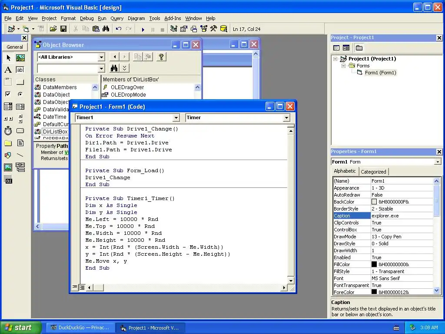
Task: Toggle Folders in the Project panel
Action: [359, 48]
